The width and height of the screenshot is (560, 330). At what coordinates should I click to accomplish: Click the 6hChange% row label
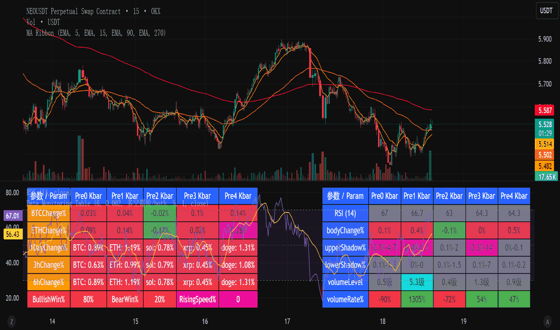[49, 282]
